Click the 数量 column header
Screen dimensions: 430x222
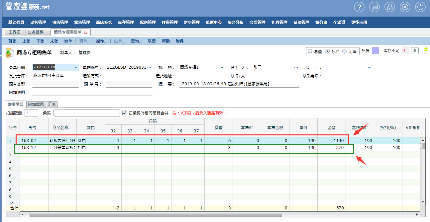[x=219, y=127]
